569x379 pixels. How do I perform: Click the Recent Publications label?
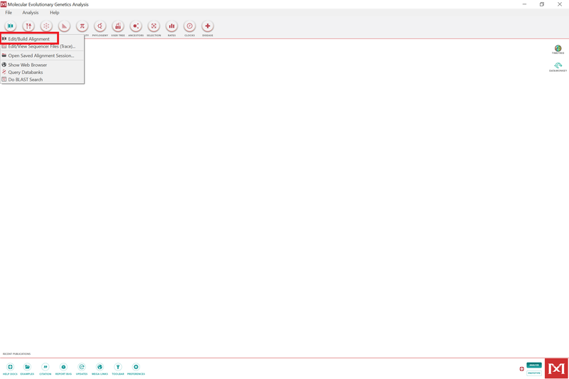[16, 353]
